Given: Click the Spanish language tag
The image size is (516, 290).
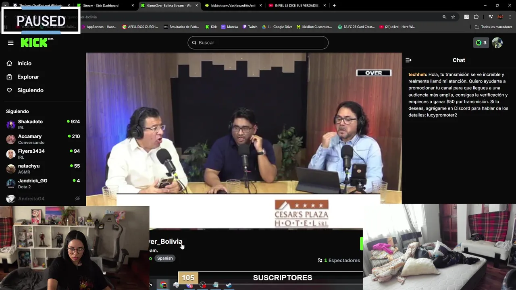Looking at the screenshot, I should (165, 258).
